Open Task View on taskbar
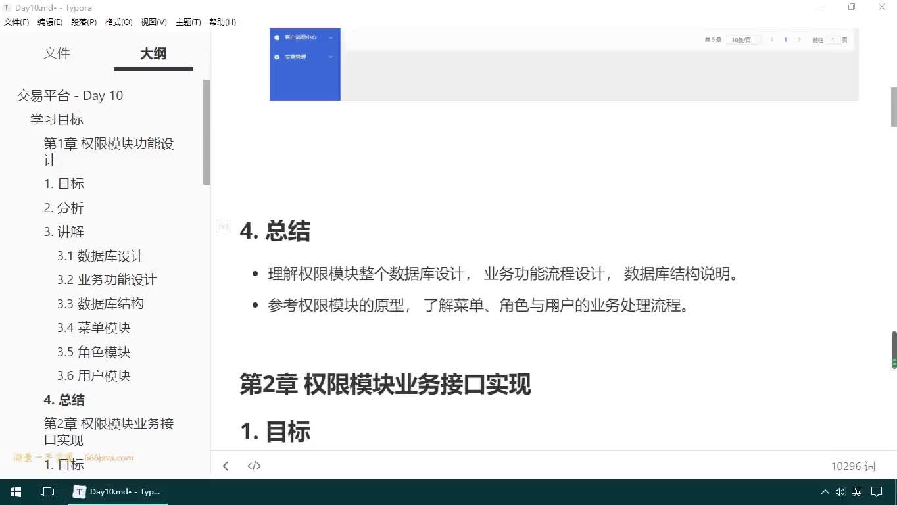Screen dimensions: 897x505 pos(47,492)
